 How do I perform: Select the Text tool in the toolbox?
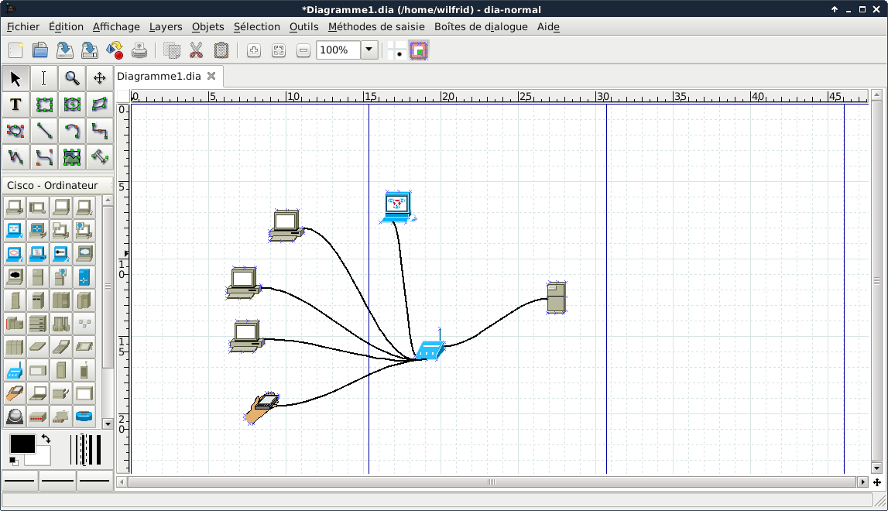[15, 105]
